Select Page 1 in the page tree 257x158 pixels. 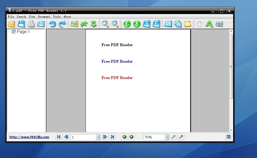23,32
